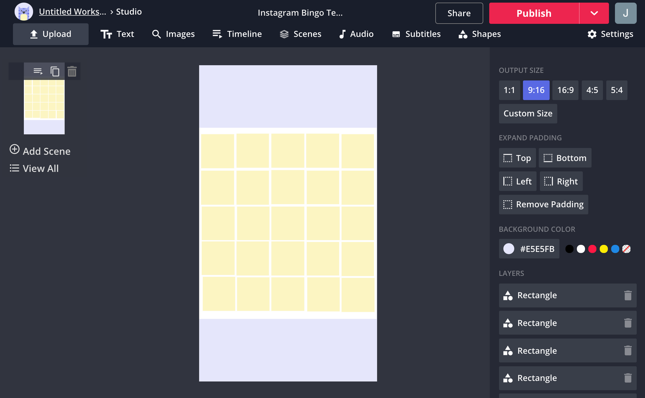Open the scene timeline icon above the thumbnail

tap(38, 71)
